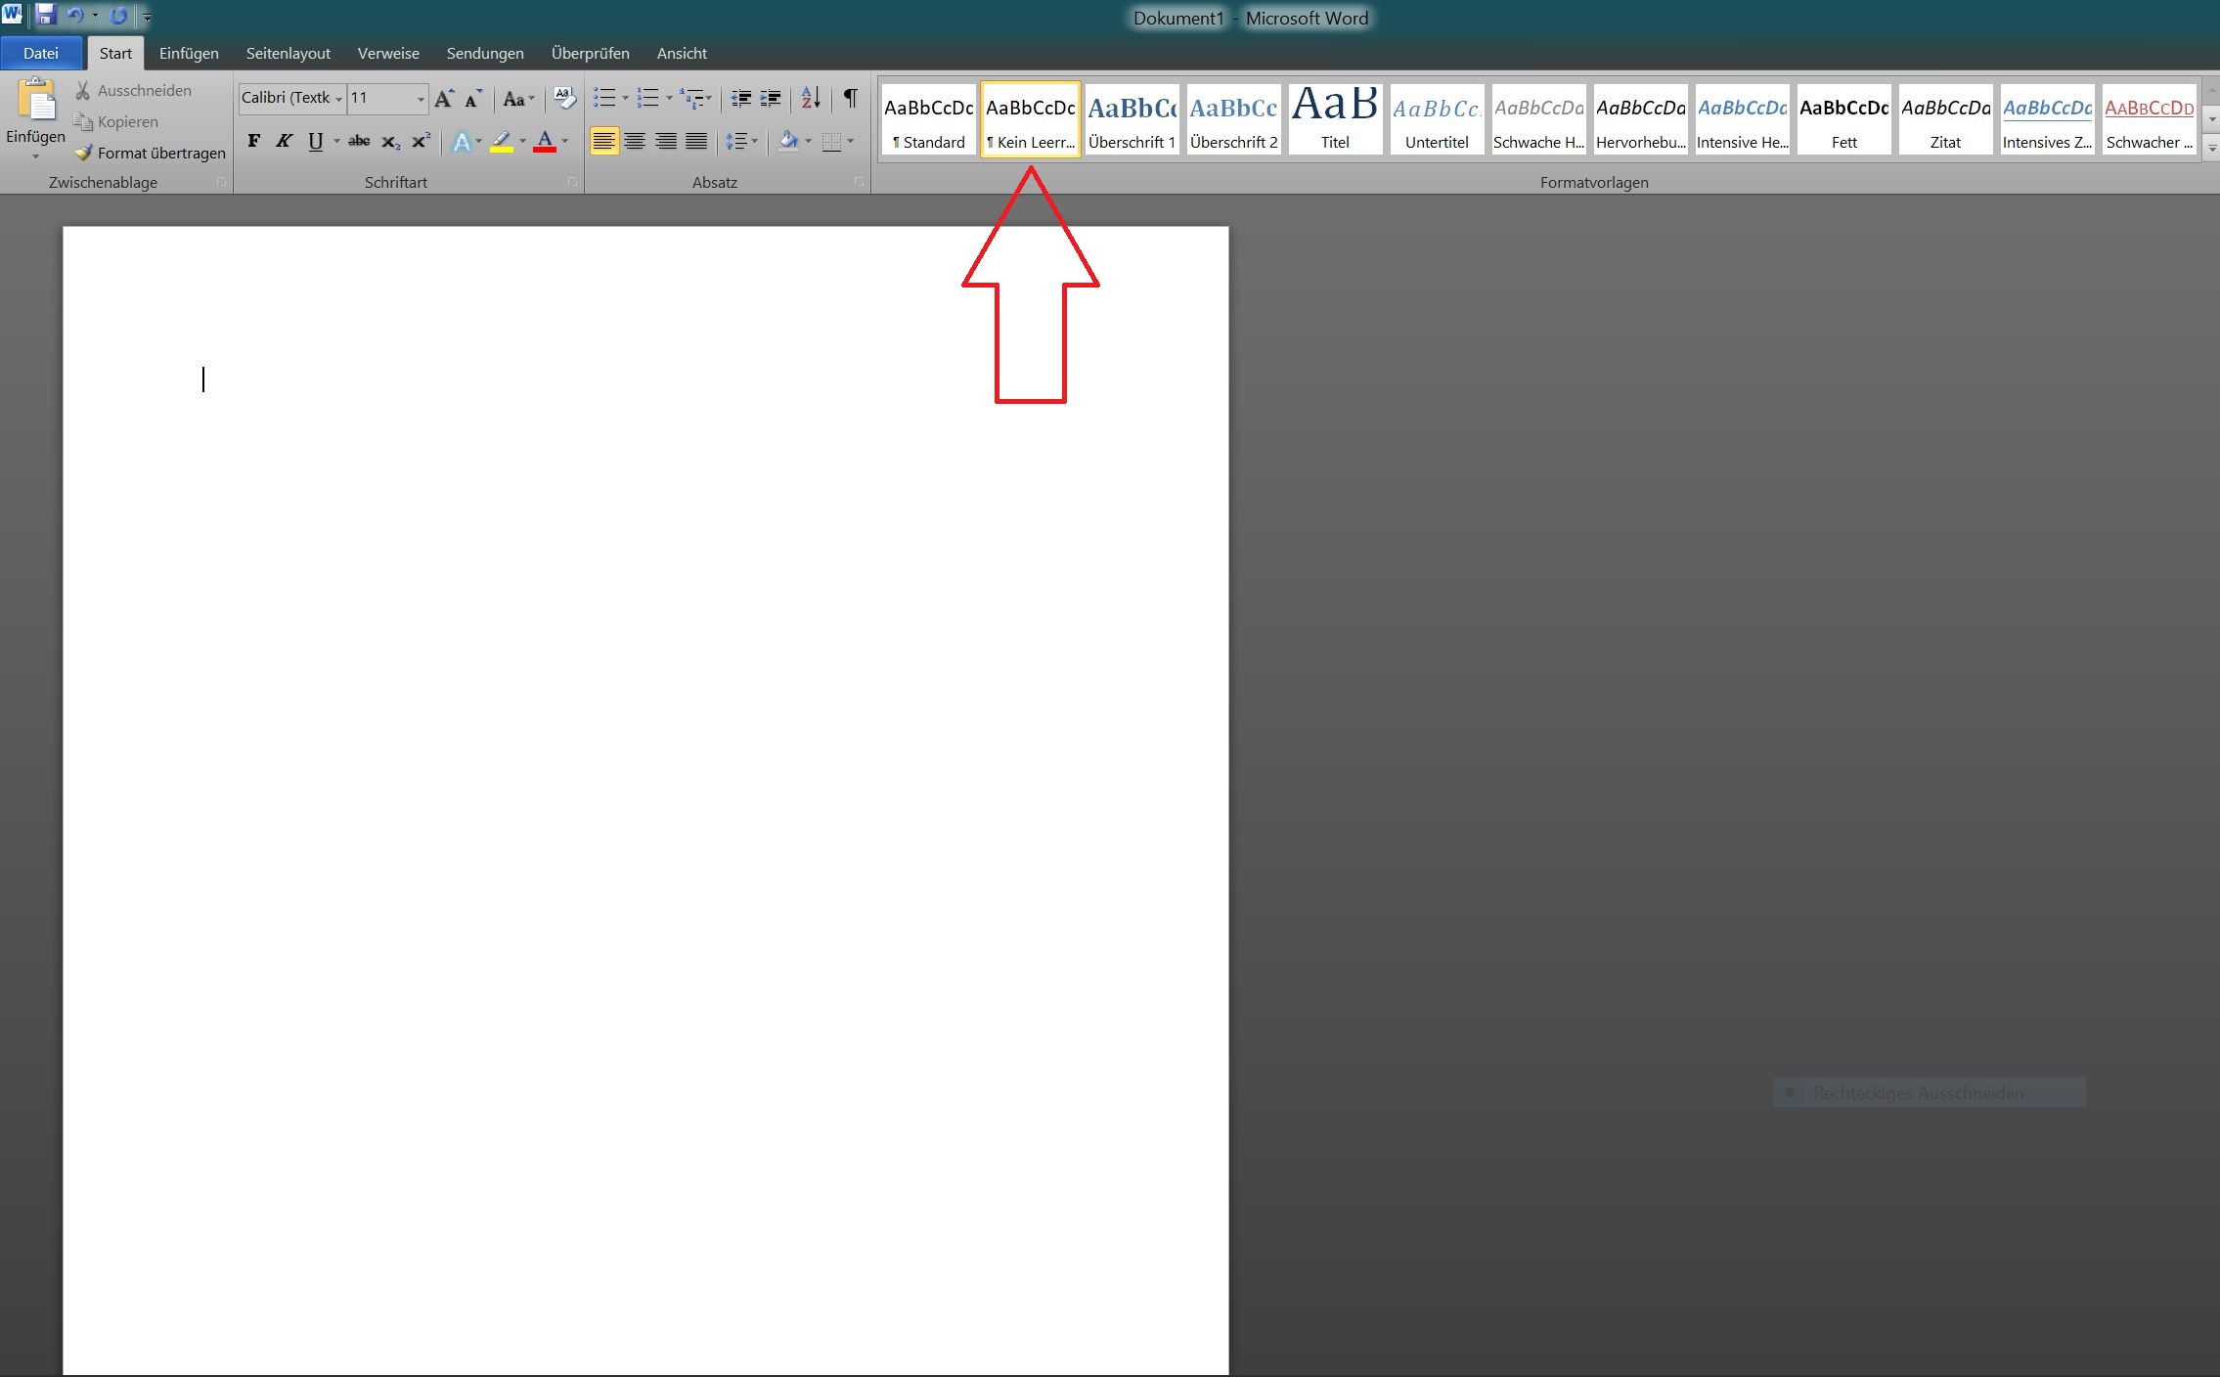The height and width of the screenshot is (1377, 2220).
Task: Click the clear formatting eraser icon
Action: tap(564, 98)
